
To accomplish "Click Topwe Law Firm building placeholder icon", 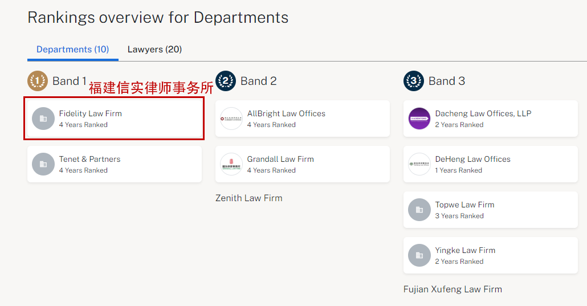I will click(x=419, y=210).
